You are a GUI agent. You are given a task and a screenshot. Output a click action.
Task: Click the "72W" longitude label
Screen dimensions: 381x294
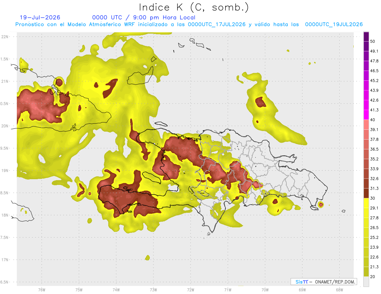coord(190,290)
